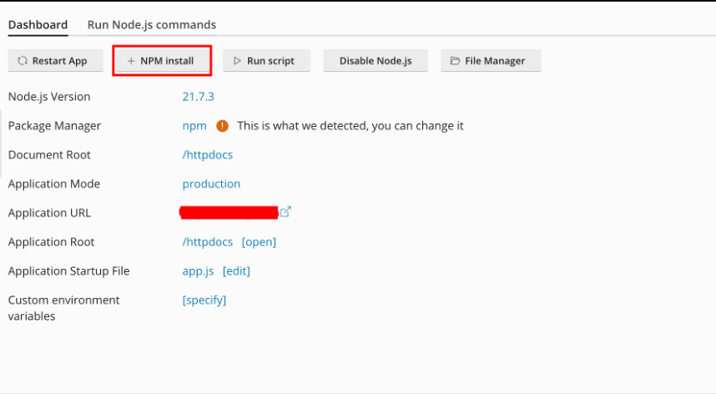Change Application Mode from production
Screen dimensions: 716x394
click(x=211, y=184)
